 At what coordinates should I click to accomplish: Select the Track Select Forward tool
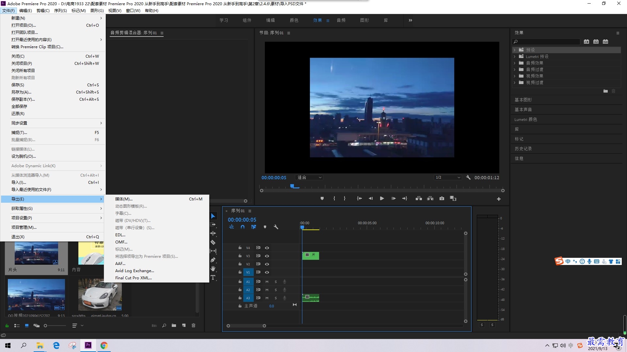pyautogui.click(x=213, y=225)
